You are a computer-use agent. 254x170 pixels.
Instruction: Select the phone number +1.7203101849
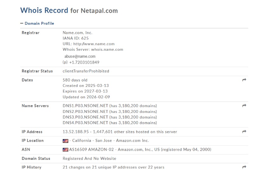pyautogui.click(x=84, y=62)
